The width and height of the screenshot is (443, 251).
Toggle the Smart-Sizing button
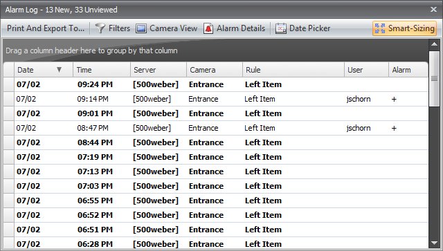(404, 28)
